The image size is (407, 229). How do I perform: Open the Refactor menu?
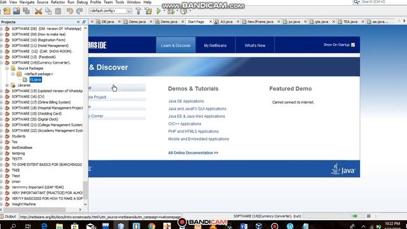(x=58, y=2)
